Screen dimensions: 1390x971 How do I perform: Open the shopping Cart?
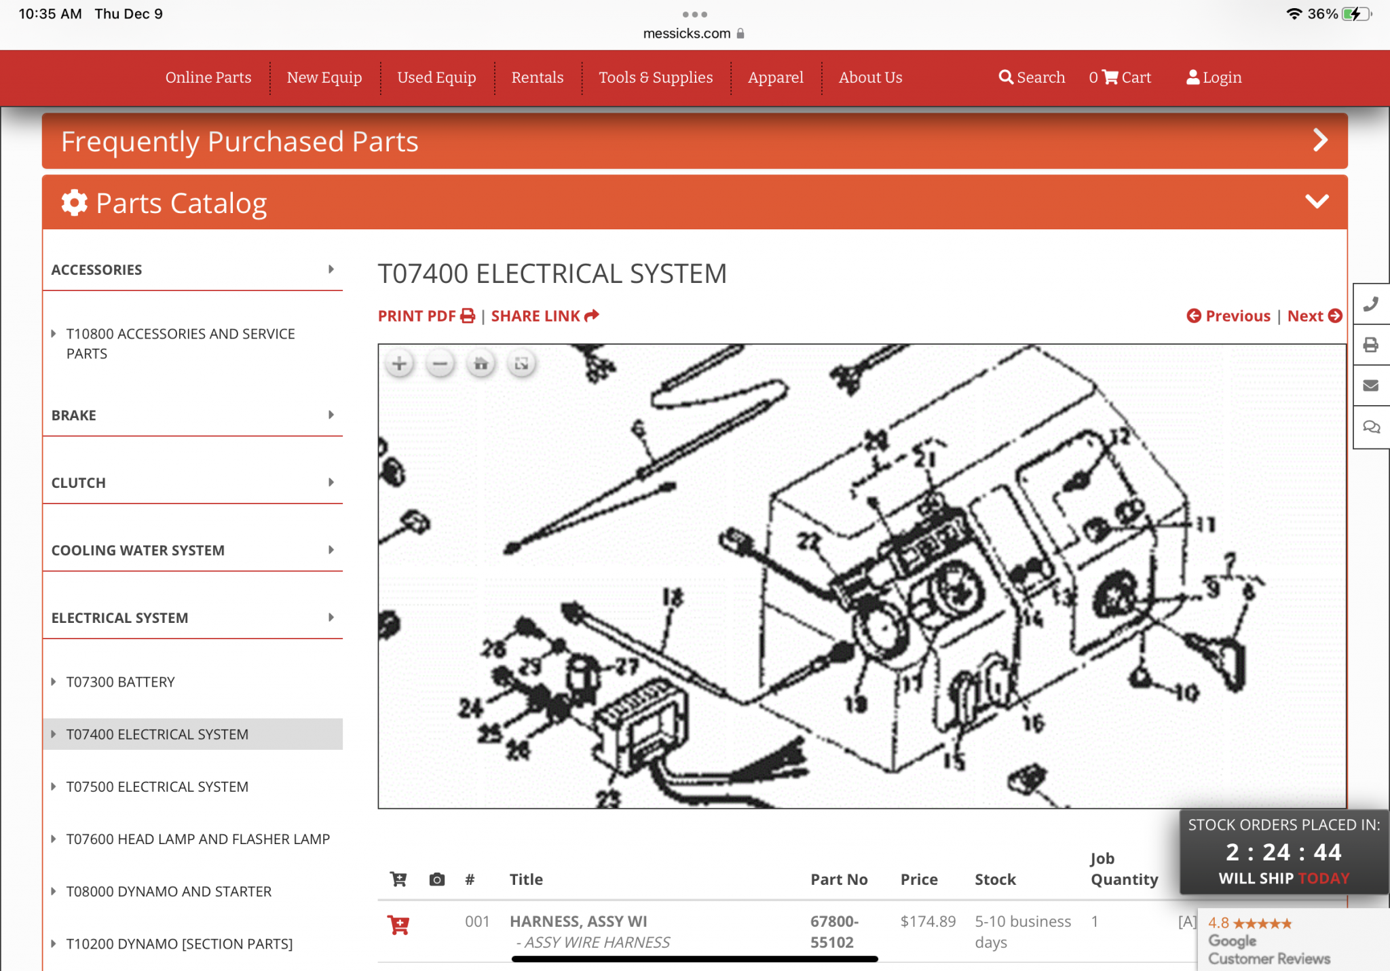click(x=1120, y=77)
